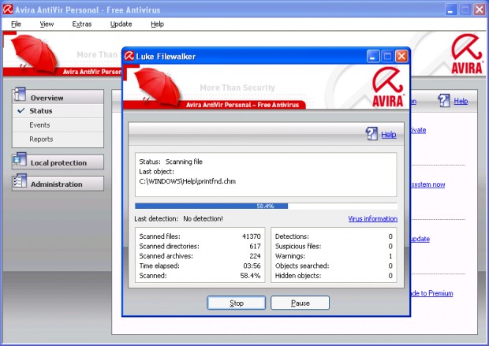Click the Warnings count value 1
489x346 pixels.
click(x=390, y=256)
